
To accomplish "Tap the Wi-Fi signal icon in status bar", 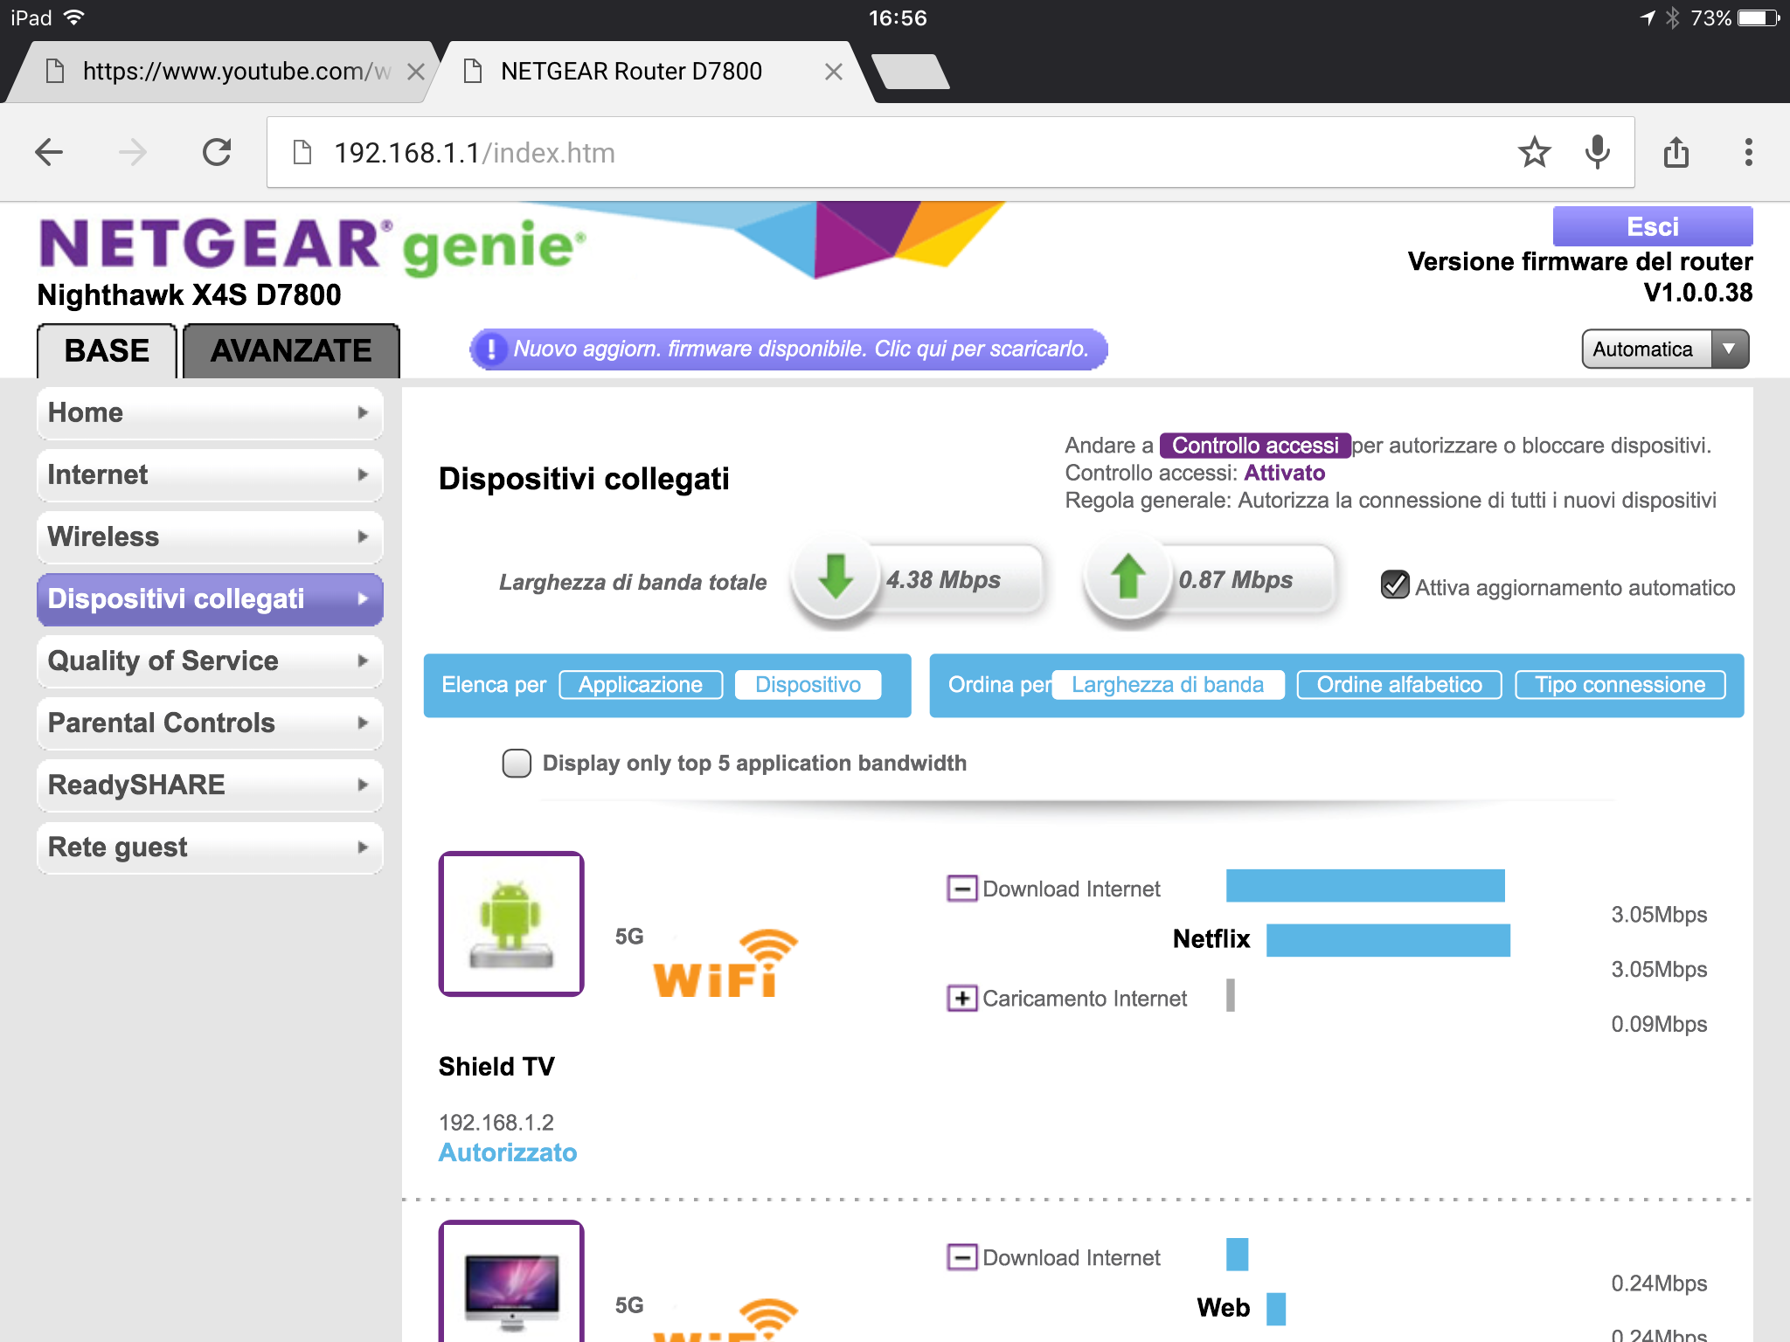I will point(74,17).
